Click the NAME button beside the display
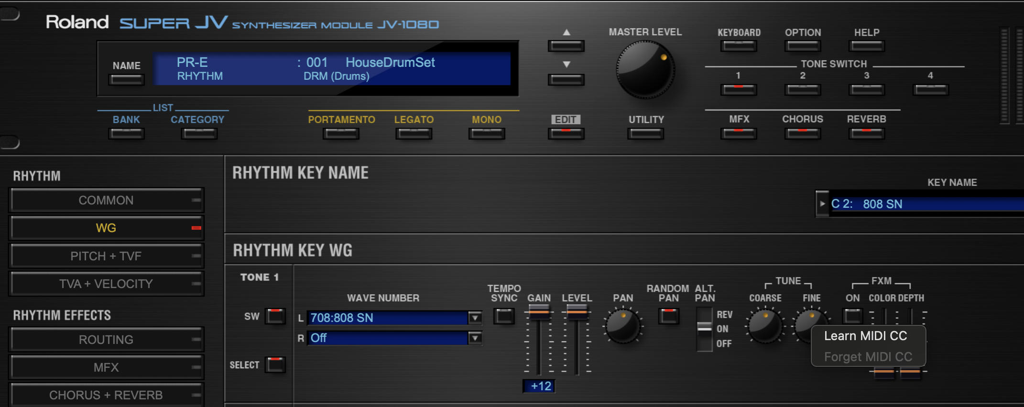This screenshot has width=1024, height=407. click(126, 80)
